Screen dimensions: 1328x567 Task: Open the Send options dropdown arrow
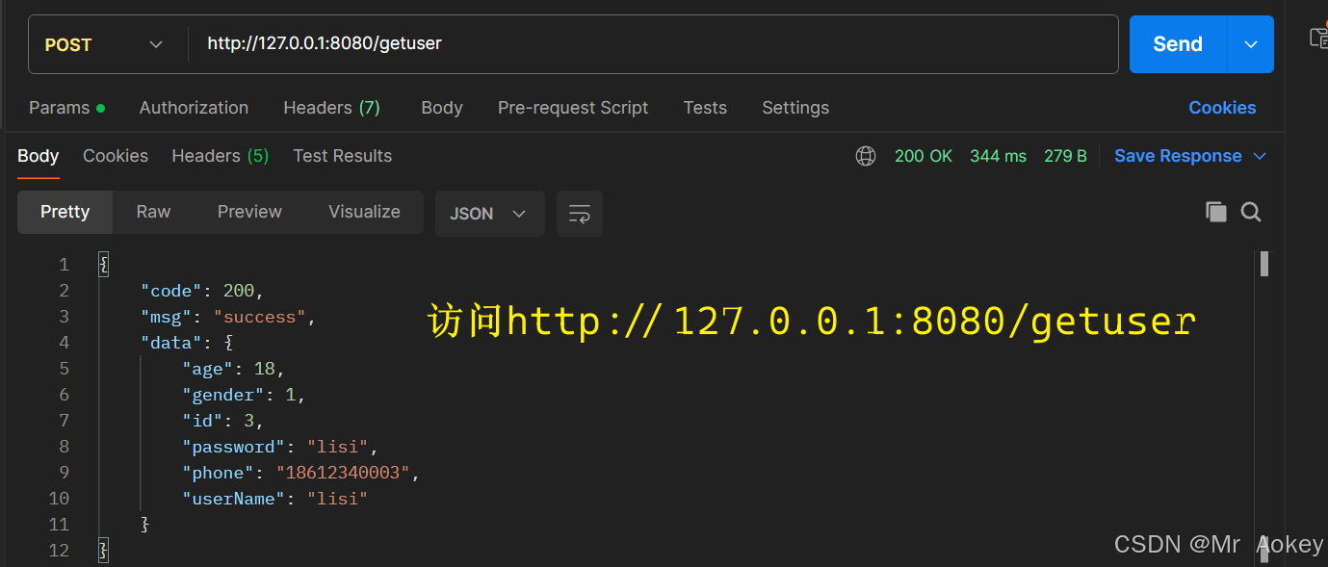[x=1251, y=44]
